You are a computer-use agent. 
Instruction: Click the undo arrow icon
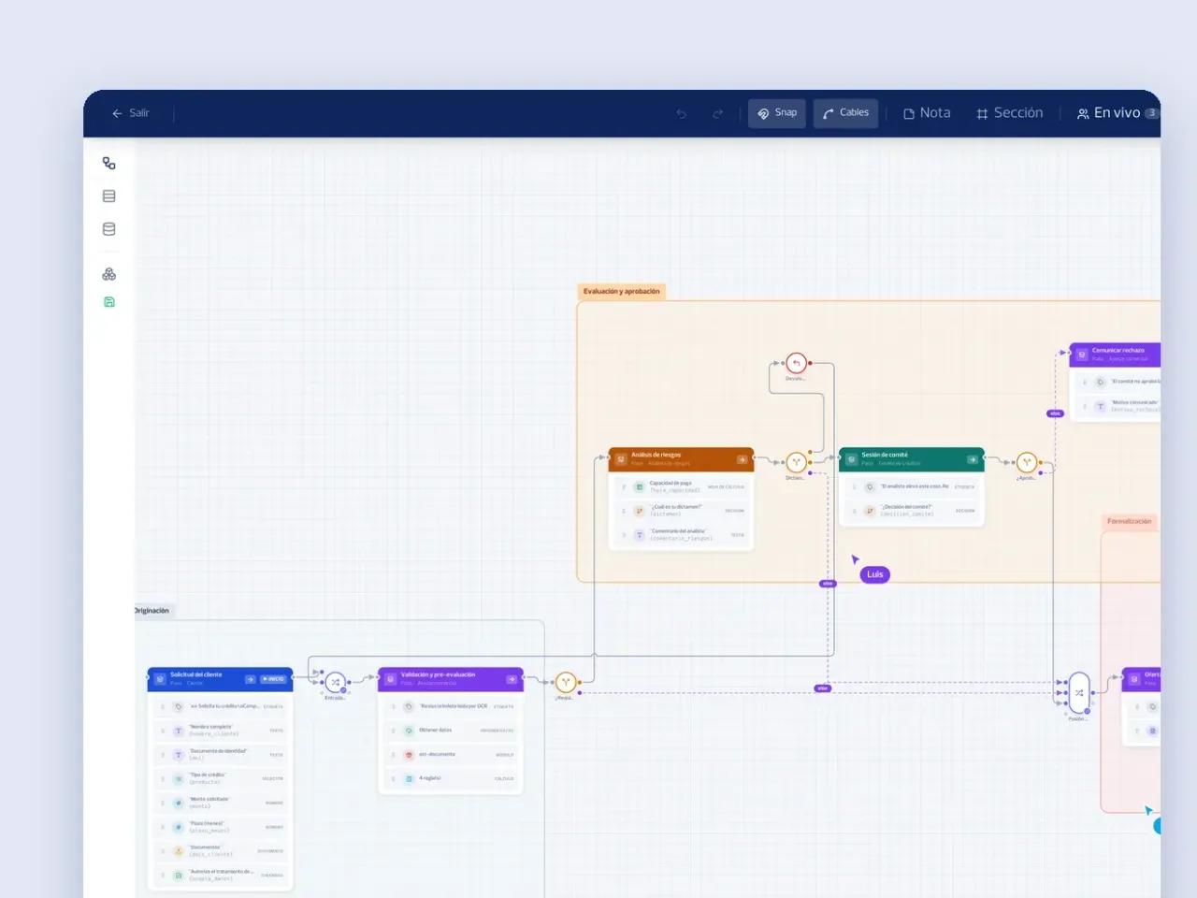coord(682,114)
